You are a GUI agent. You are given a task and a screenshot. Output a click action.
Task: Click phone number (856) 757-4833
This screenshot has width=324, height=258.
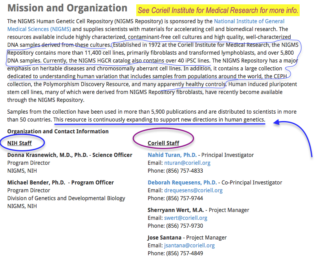coord(186,171)
